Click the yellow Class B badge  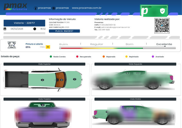48,47
